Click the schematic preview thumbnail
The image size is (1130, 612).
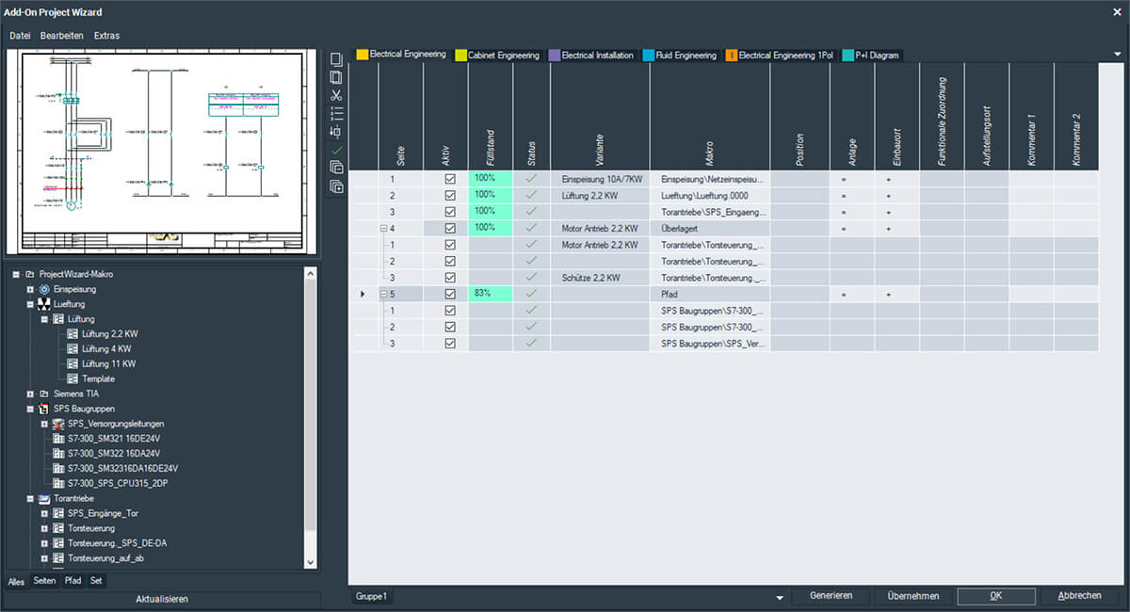(x=161, y=153)
